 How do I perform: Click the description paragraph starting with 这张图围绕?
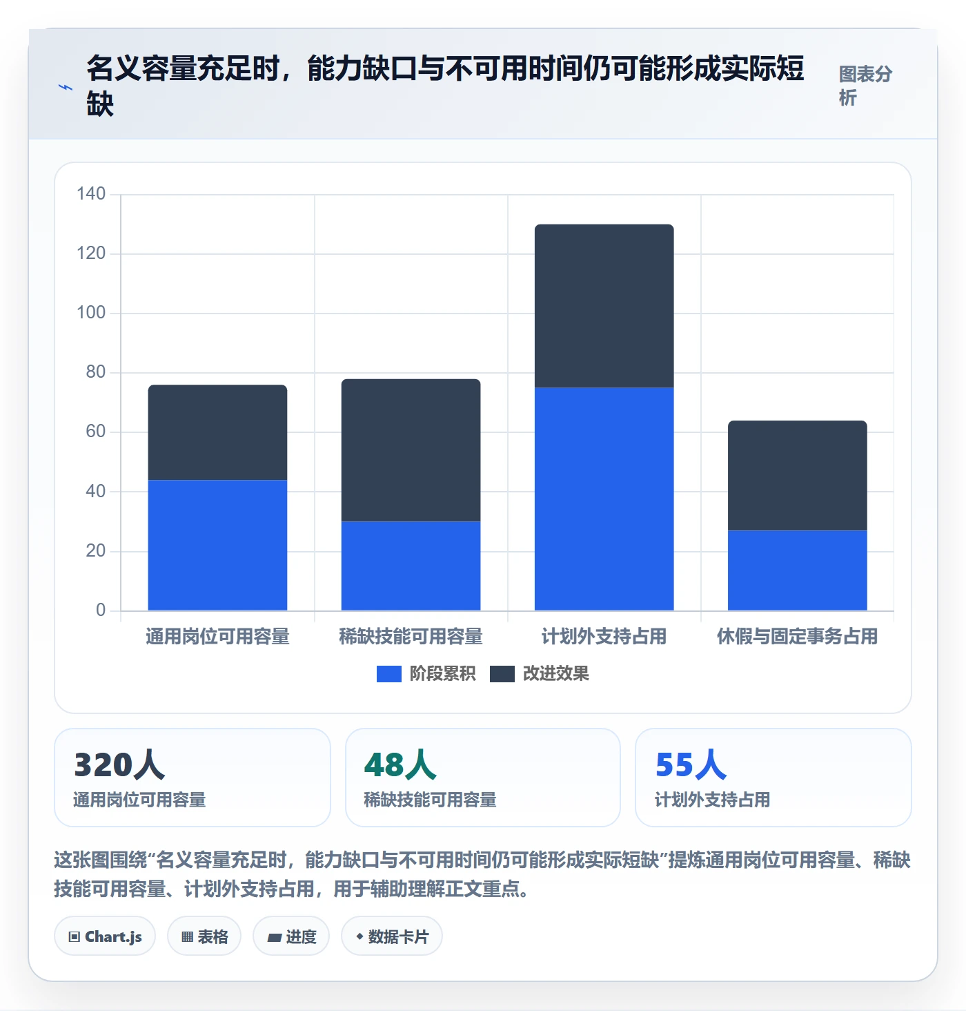482,874
